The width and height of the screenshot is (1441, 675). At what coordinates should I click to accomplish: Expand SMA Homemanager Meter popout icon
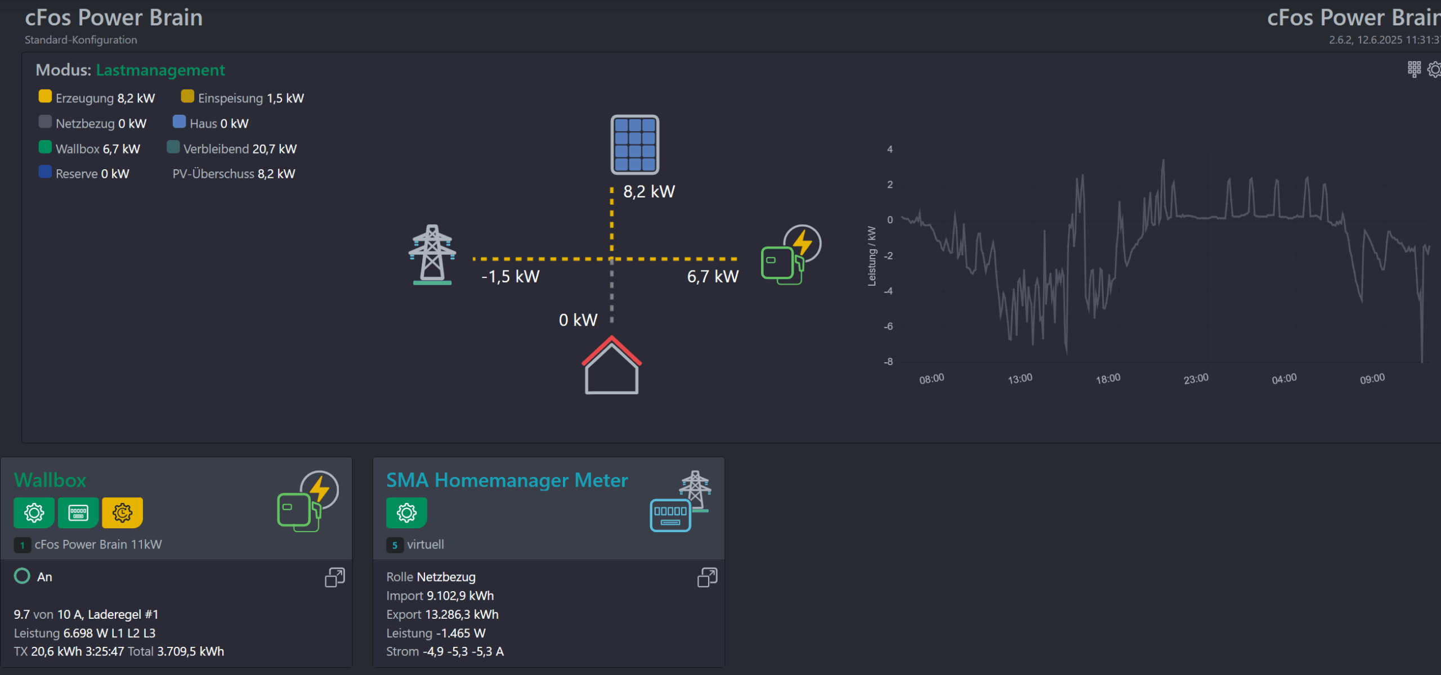708,577
